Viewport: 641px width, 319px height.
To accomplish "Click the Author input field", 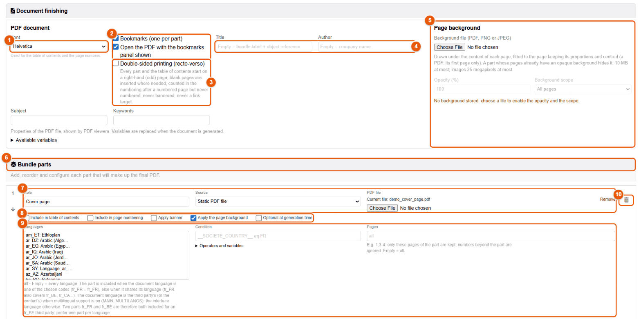I will 366,47.
